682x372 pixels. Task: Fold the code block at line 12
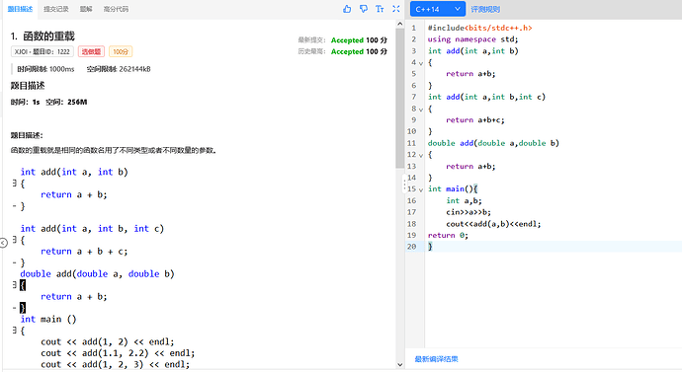point(421,155)
